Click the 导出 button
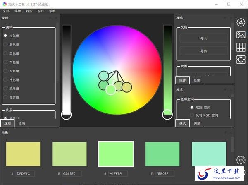Screen dimensions: 248x185 [x=203, y=51]
